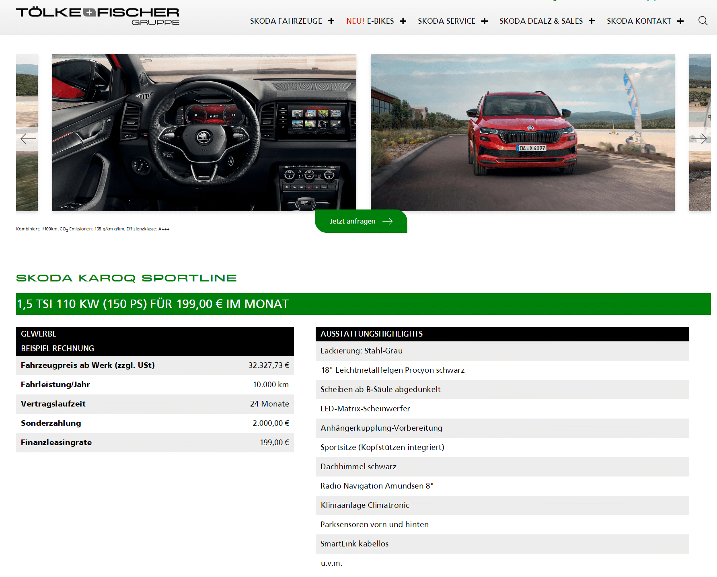Click the Tölke & Fischer Gruppe logo
This screenshot has height=577, width=717.
[x=98, y=16]
